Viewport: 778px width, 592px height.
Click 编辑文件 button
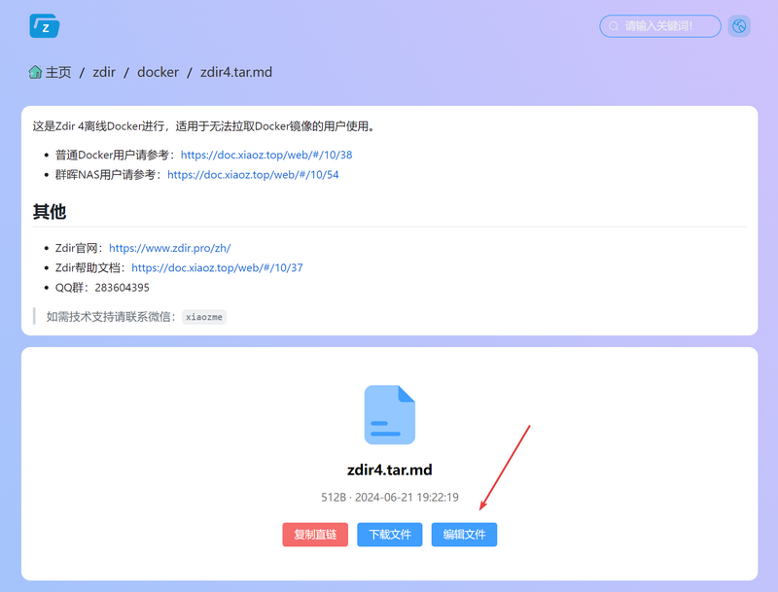[464, 535]
